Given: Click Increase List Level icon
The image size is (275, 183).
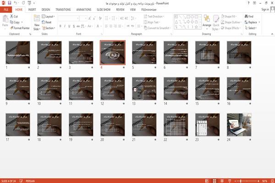Looking at the screenshot, I should tap(126, 18).
